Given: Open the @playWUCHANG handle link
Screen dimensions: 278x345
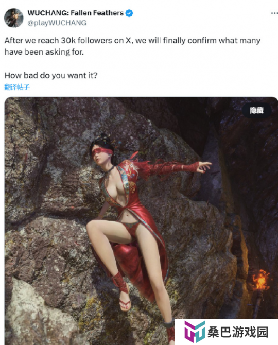Looking at the screenshot, I should (57, 23).
